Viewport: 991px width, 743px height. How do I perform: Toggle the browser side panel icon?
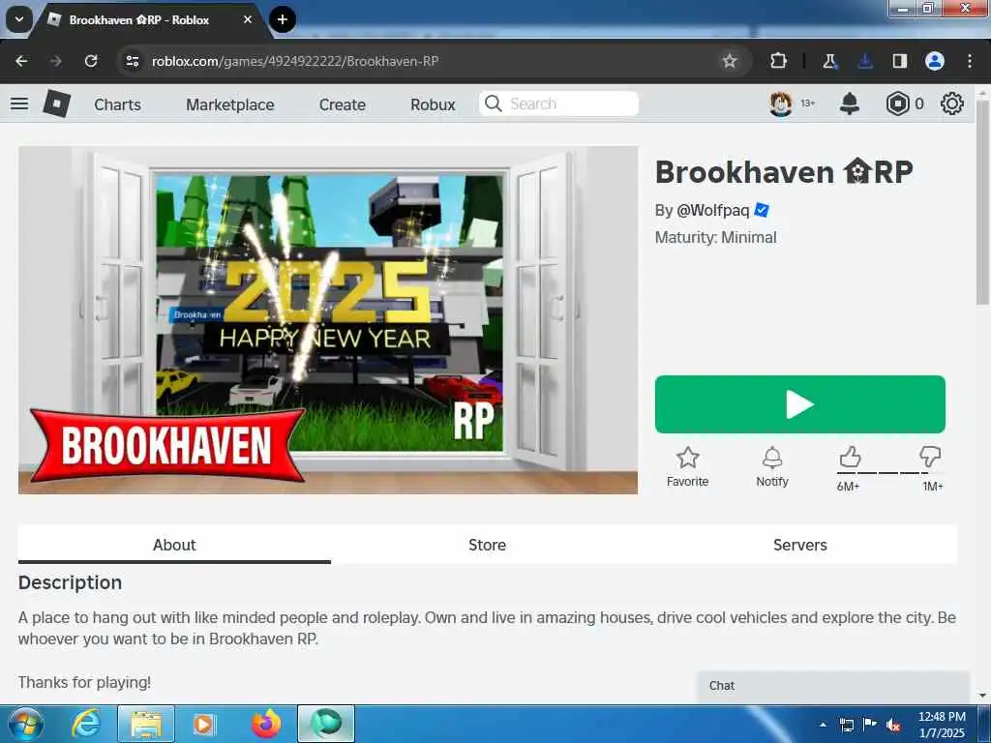[x=899, y=61]
